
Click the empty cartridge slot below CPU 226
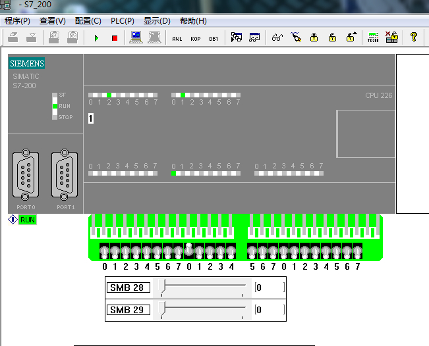coord(366,134)
